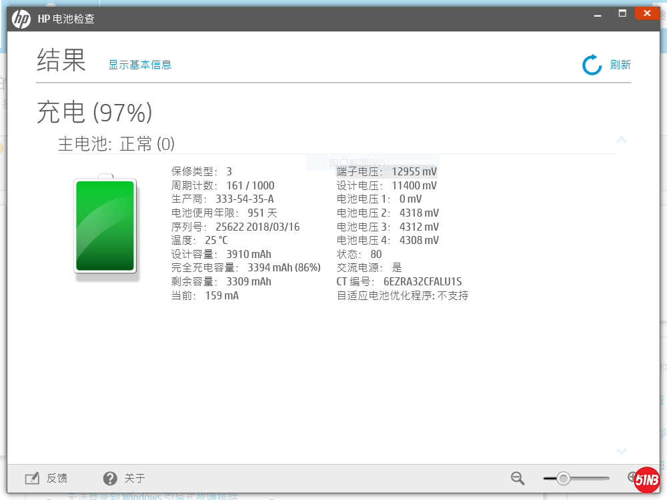This screenshot has width=667, height=500.
Task: Click the zoom out magnifier icon
Action: click(518, 477)
